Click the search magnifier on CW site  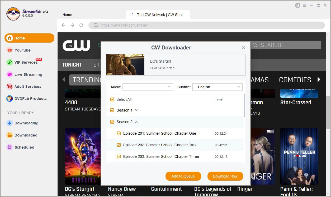(255, 45)
